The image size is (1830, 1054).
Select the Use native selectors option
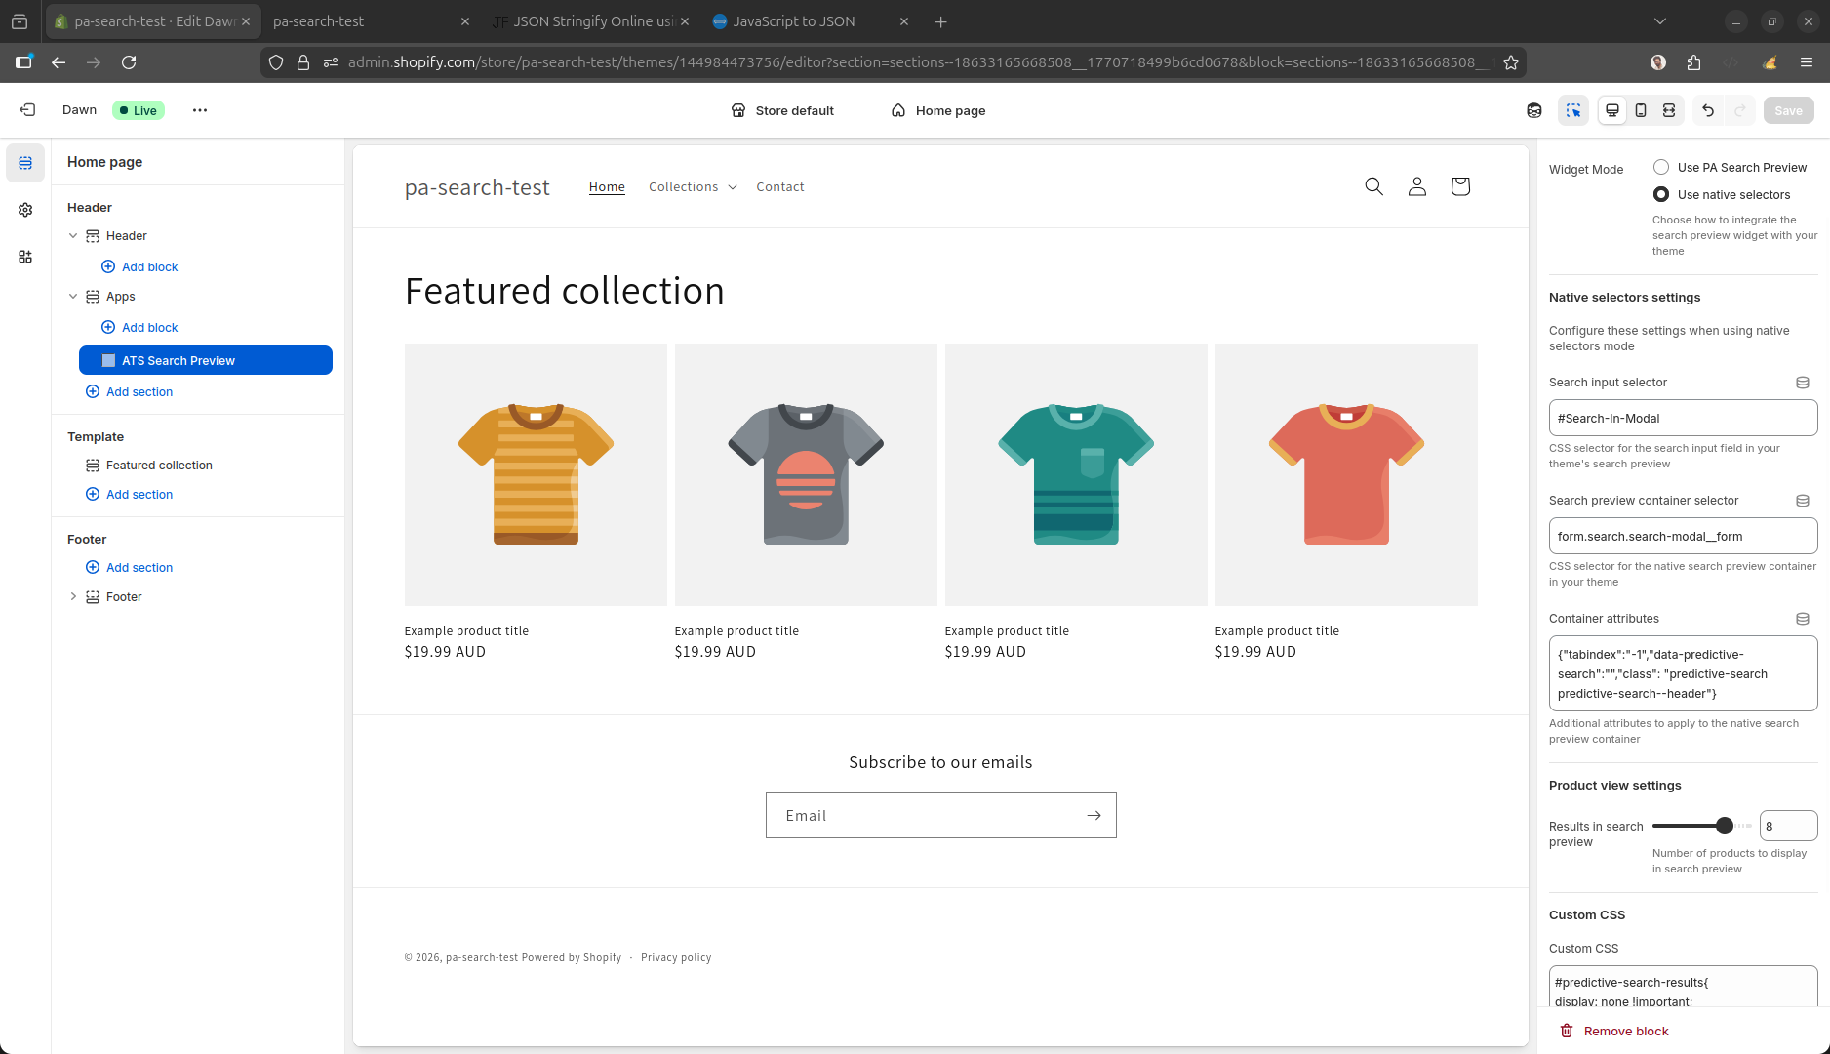[x=1661, y=194]
